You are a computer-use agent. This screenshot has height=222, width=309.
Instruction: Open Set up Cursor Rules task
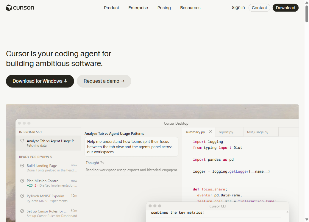coord(48,213)
